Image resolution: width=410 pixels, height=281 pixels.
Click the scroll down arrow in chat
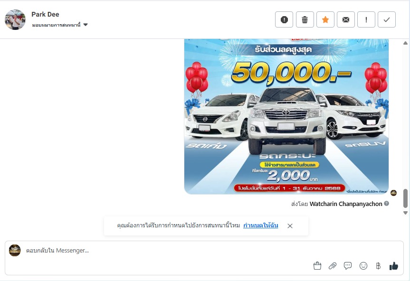[x=405, y=213]
